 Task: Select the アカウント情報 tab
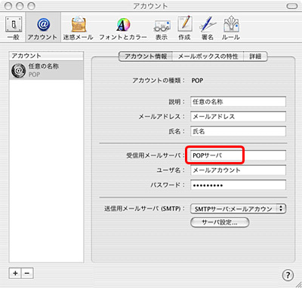(x=146, y=57)
